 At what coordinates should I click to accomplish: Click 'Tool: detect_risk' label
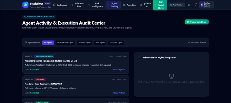[119, 79]
